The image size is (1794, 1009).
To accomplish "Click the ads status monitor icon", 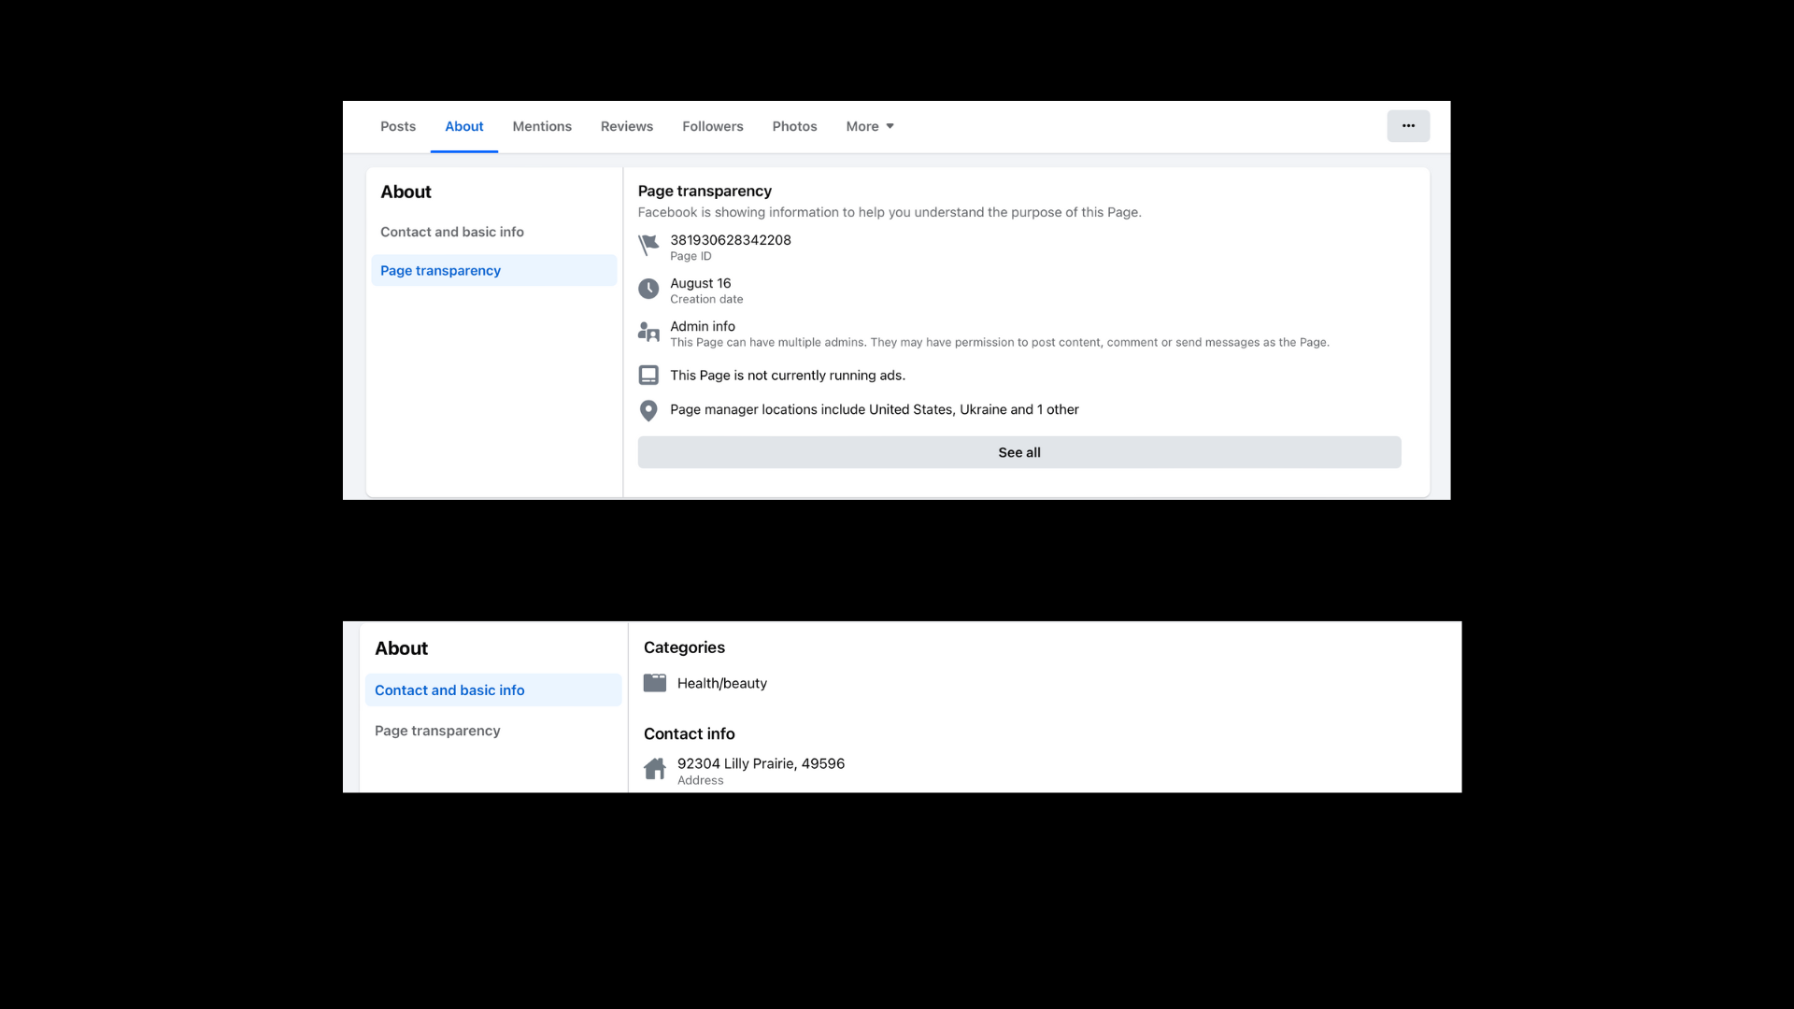I will pyautogui.click(x=648, y=376).
